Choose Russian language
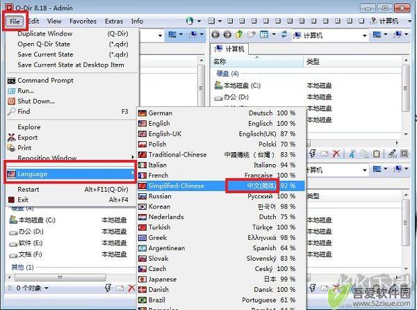This screenshot has width=417, height=310. tap(221, 196)
